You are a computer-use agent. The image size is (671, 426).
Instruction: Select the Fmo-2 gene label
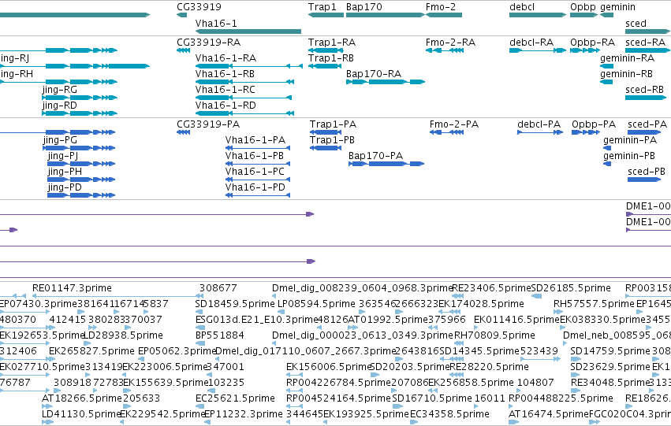pos(441,7)
